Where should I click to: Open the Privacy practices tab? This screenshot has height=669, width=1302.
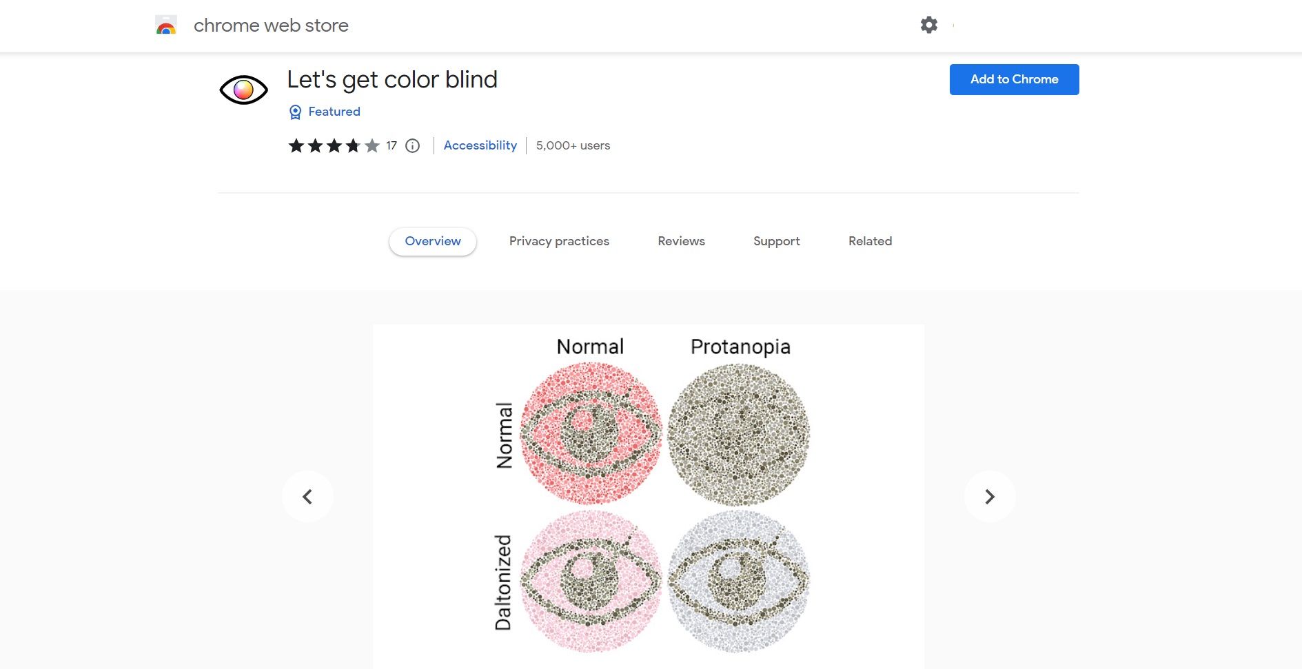pos(559,241)
